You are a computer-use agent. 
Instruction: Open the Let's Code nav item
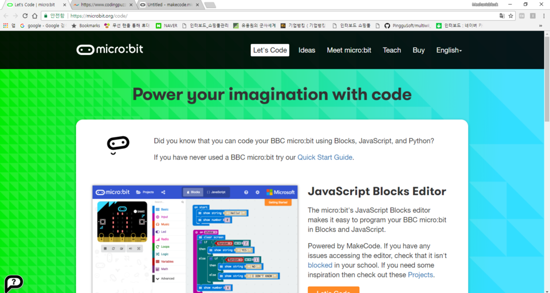click(270, 50)
